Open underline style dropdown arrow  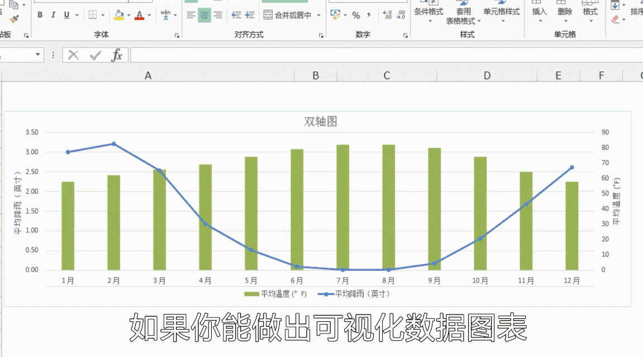point(77,15)
